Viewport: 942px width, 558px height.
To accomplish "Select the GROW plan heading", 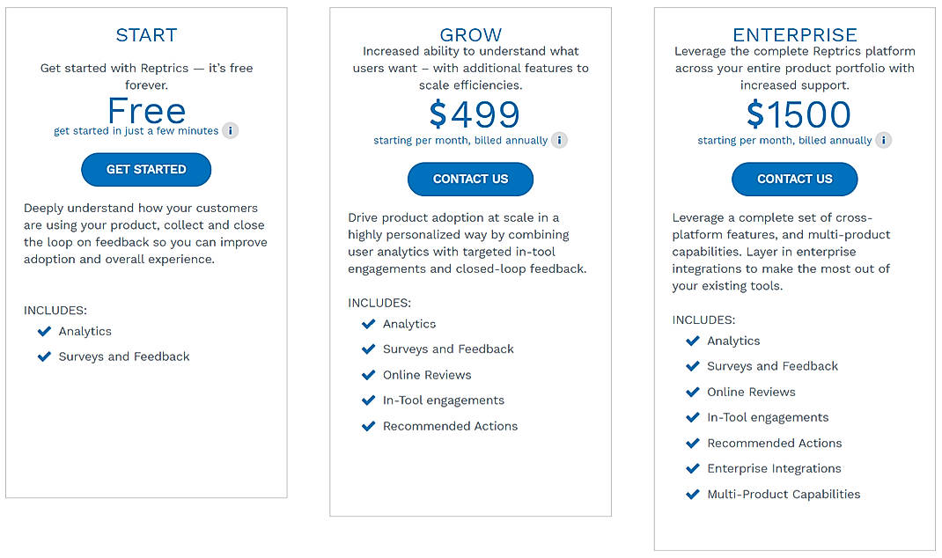I will (470, 35).
